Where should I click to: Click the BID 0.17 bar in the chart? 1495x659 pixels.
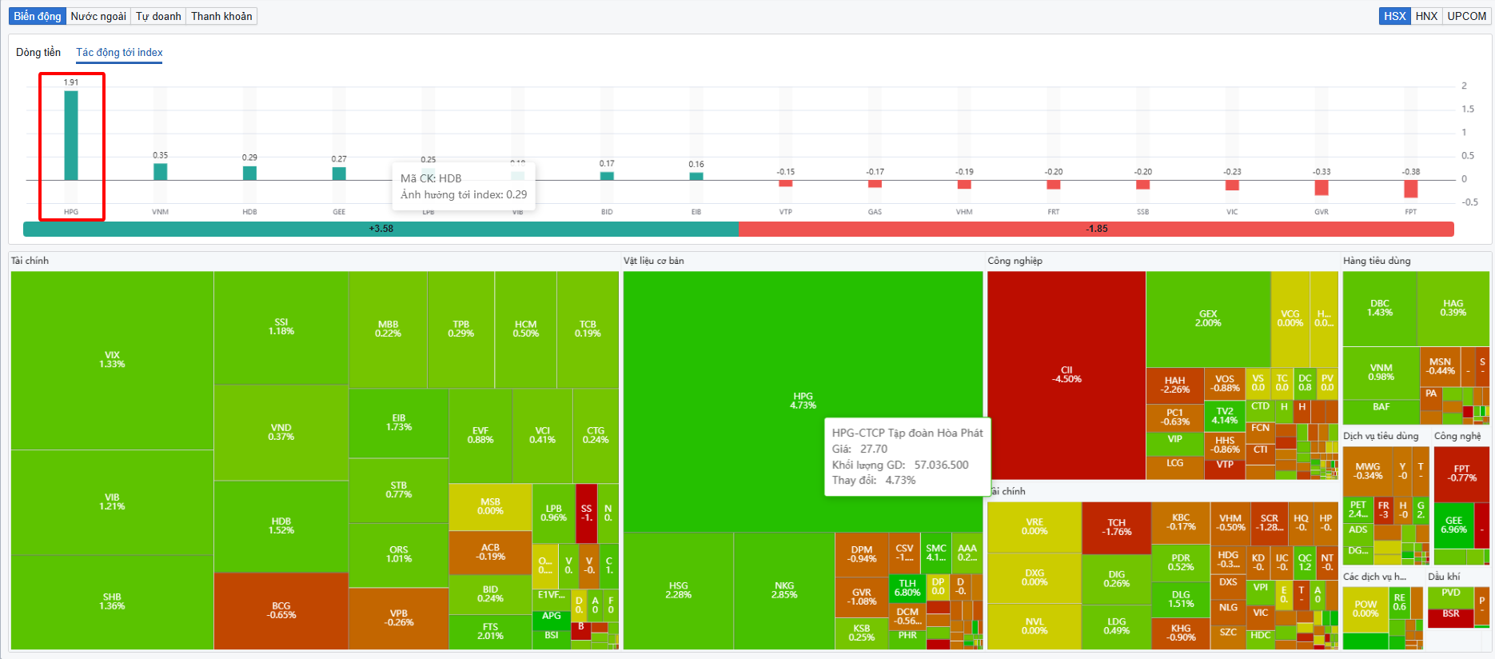pos(607,176)
